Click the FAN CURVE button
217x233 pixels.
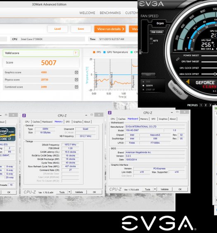tap(157, 32)
